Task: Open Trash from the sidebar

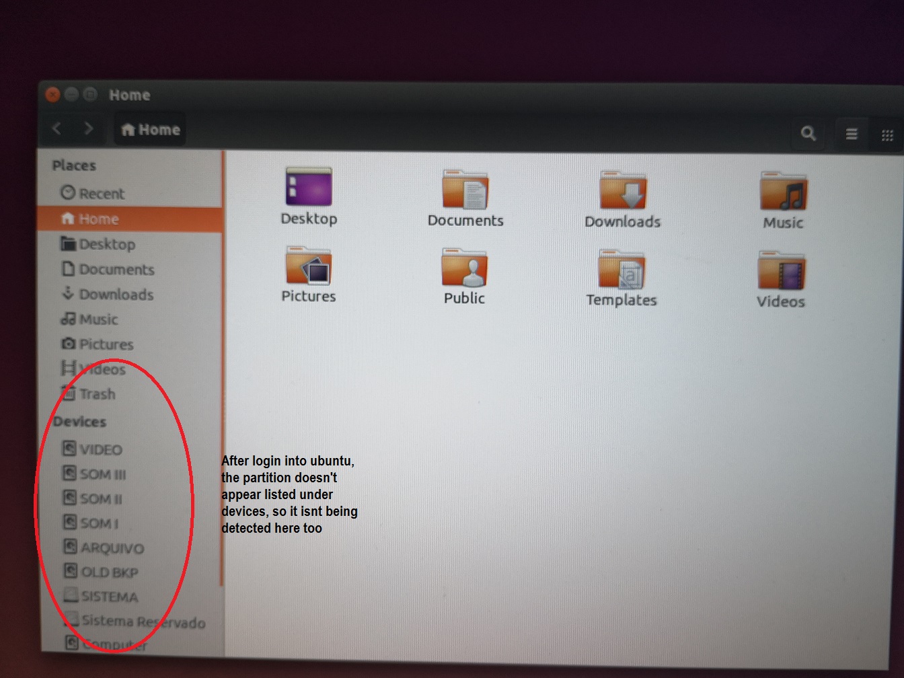Action: (130, 393)
